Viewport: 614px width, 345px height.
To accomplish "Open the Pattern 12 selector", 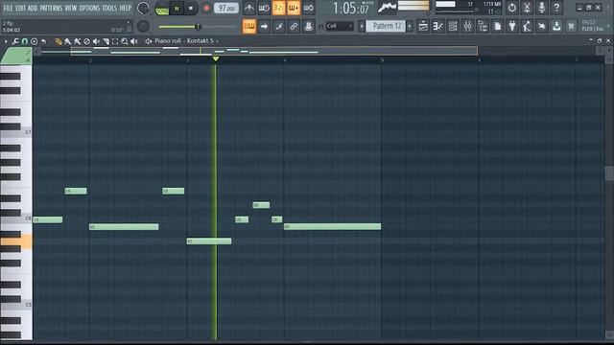I will tap(386, 26).
